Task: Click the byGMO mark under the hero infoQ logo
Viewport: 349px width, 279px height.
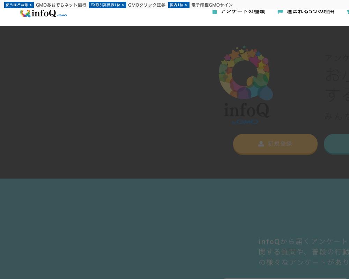Action: click(x=245, y=122)
